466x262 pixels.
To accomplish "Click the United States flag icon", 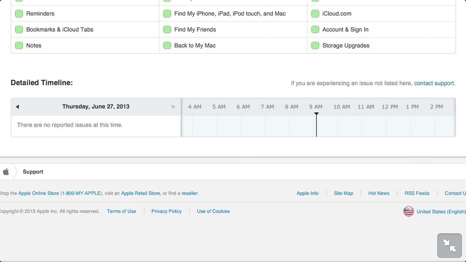I will 408,211.
